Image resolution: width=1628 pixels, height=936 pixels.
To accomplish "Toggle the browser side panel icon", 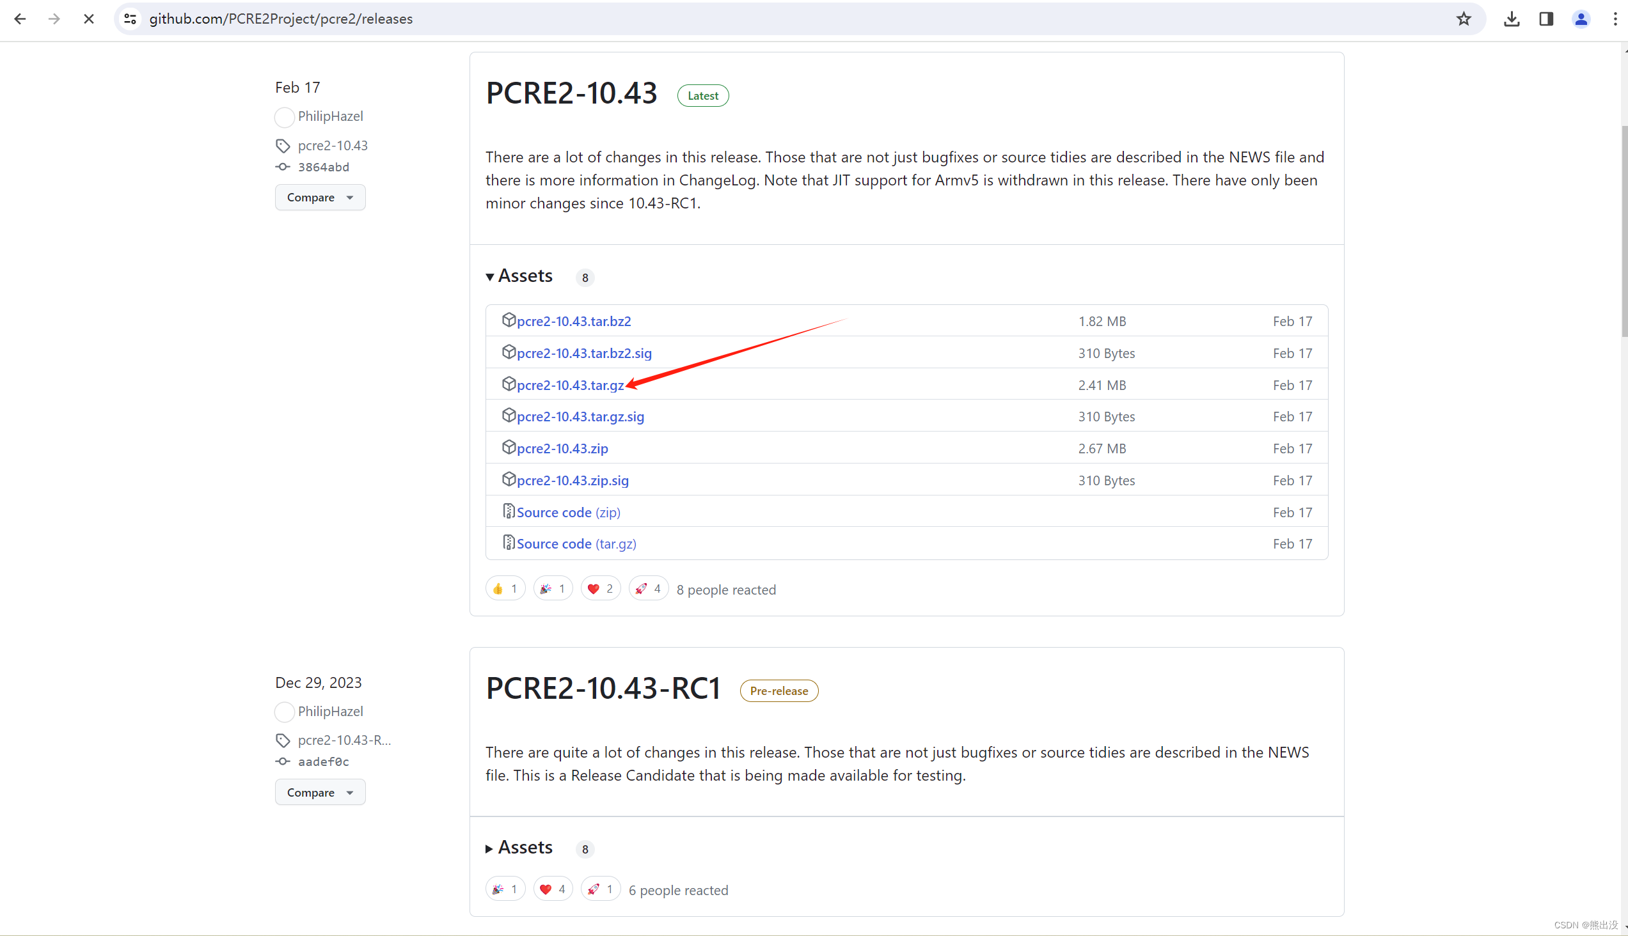I will coord(1545,19).
